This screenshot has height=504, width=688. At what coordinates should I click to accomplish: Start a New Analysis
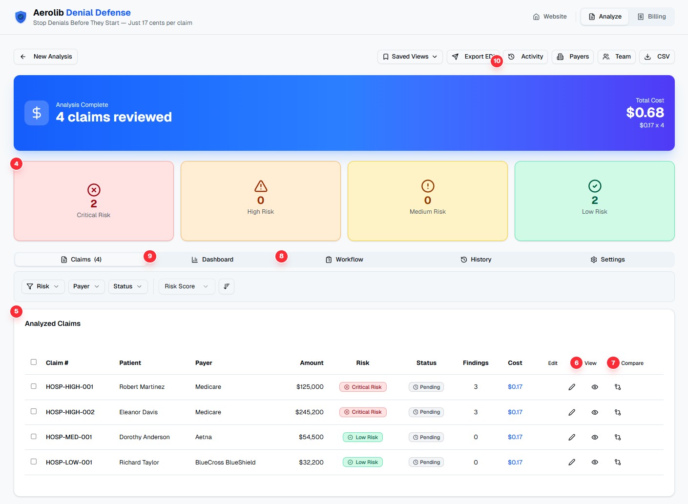[45, 57]
